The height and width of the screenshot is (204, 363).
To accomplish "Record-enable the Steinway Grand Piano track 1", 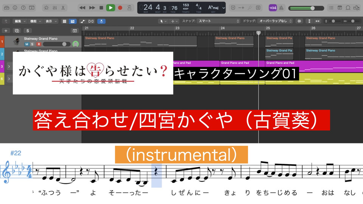I will tap(39, 44).
